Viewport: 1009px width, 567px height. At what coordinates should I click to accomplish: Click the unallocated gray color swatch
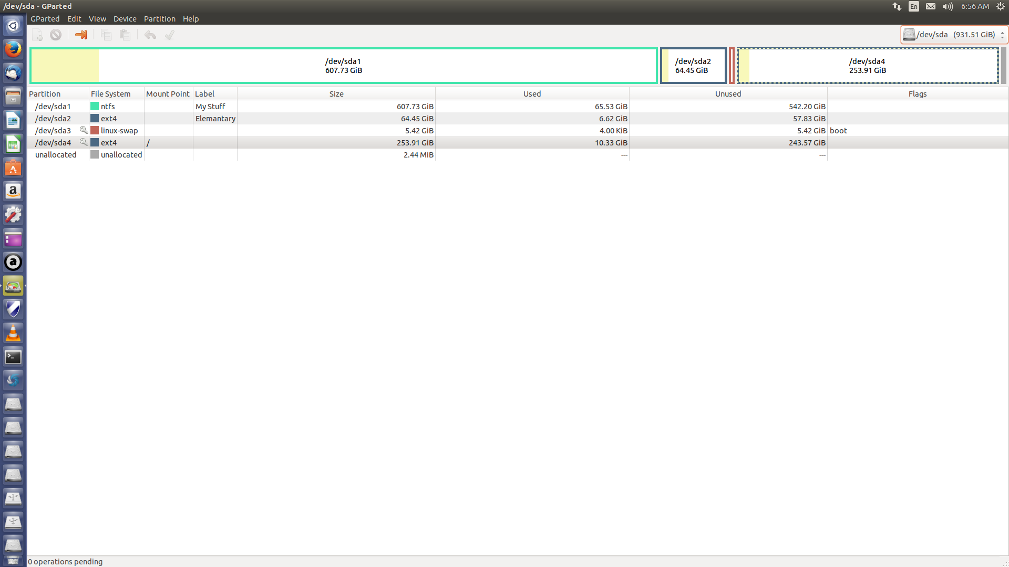coord(95,154)
